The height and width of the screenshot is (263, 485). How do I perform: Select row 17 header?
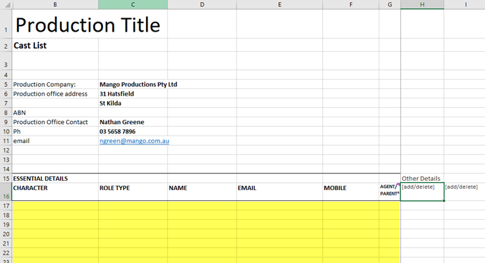(x=6, y=206)
